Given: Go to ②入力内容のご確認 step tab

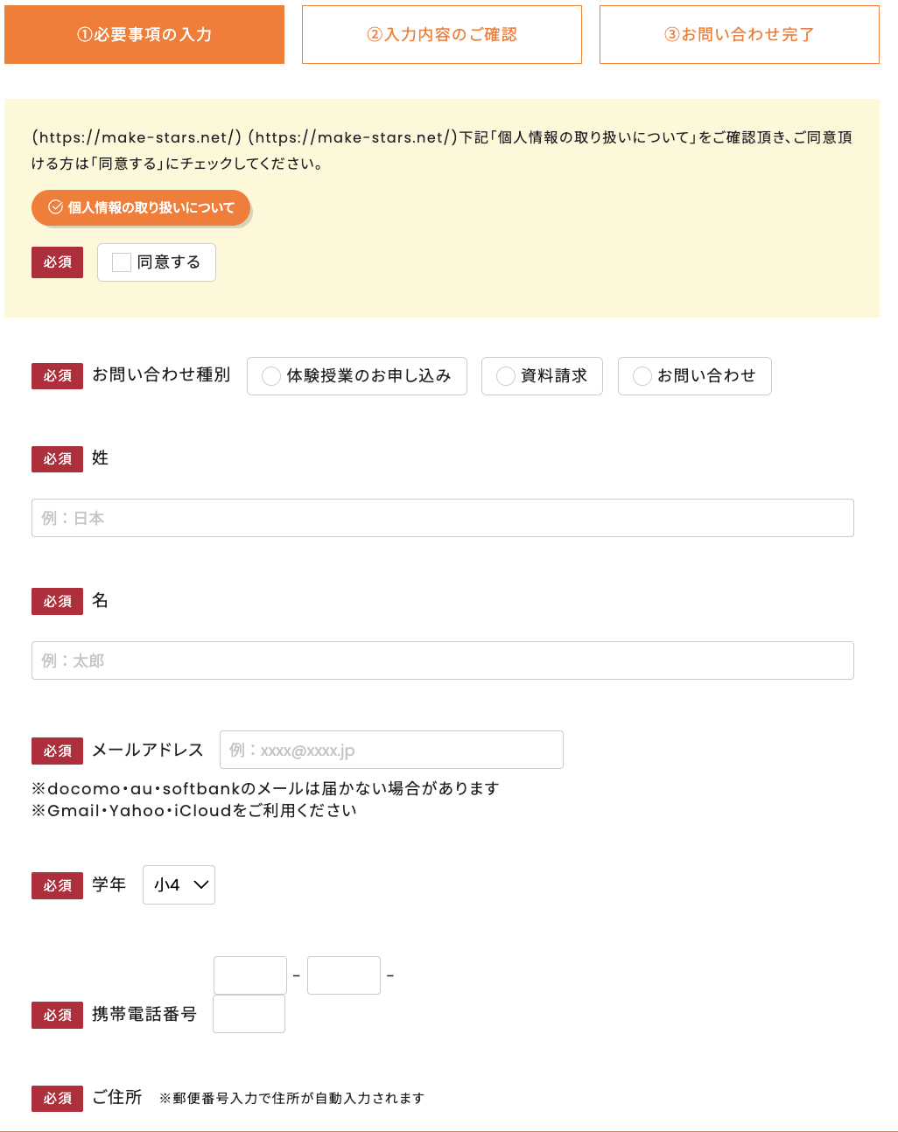Looking at the screenshot, I should 442,35.
